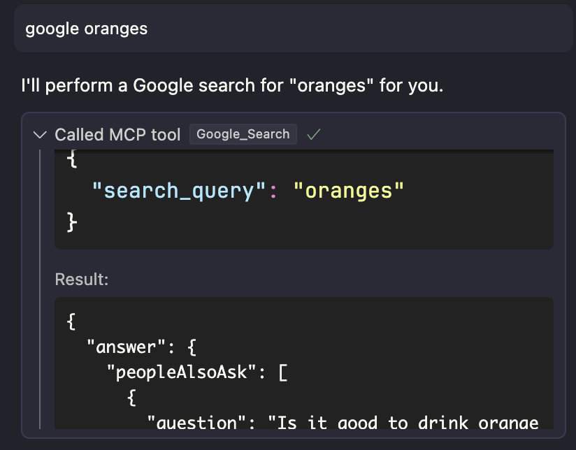Click the "search_query" key text
This screenshot has width=576, height=450.
click(x=179, y=191)
